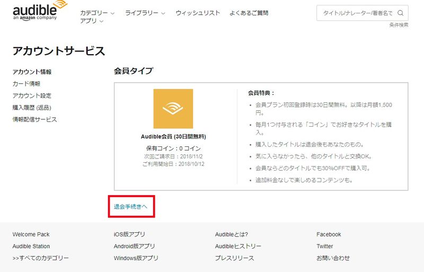
Task: Click the 保有コイン：0 コイン text
Action: [173, 148]
